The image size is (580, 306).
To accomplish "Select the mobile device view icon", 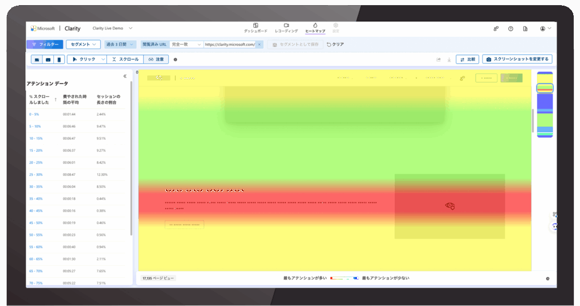I will pos(59,59).
